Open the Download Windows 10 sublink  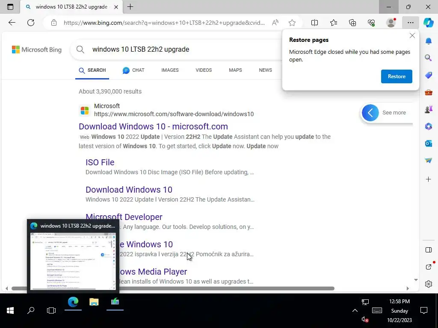click(x=129, y=190)
